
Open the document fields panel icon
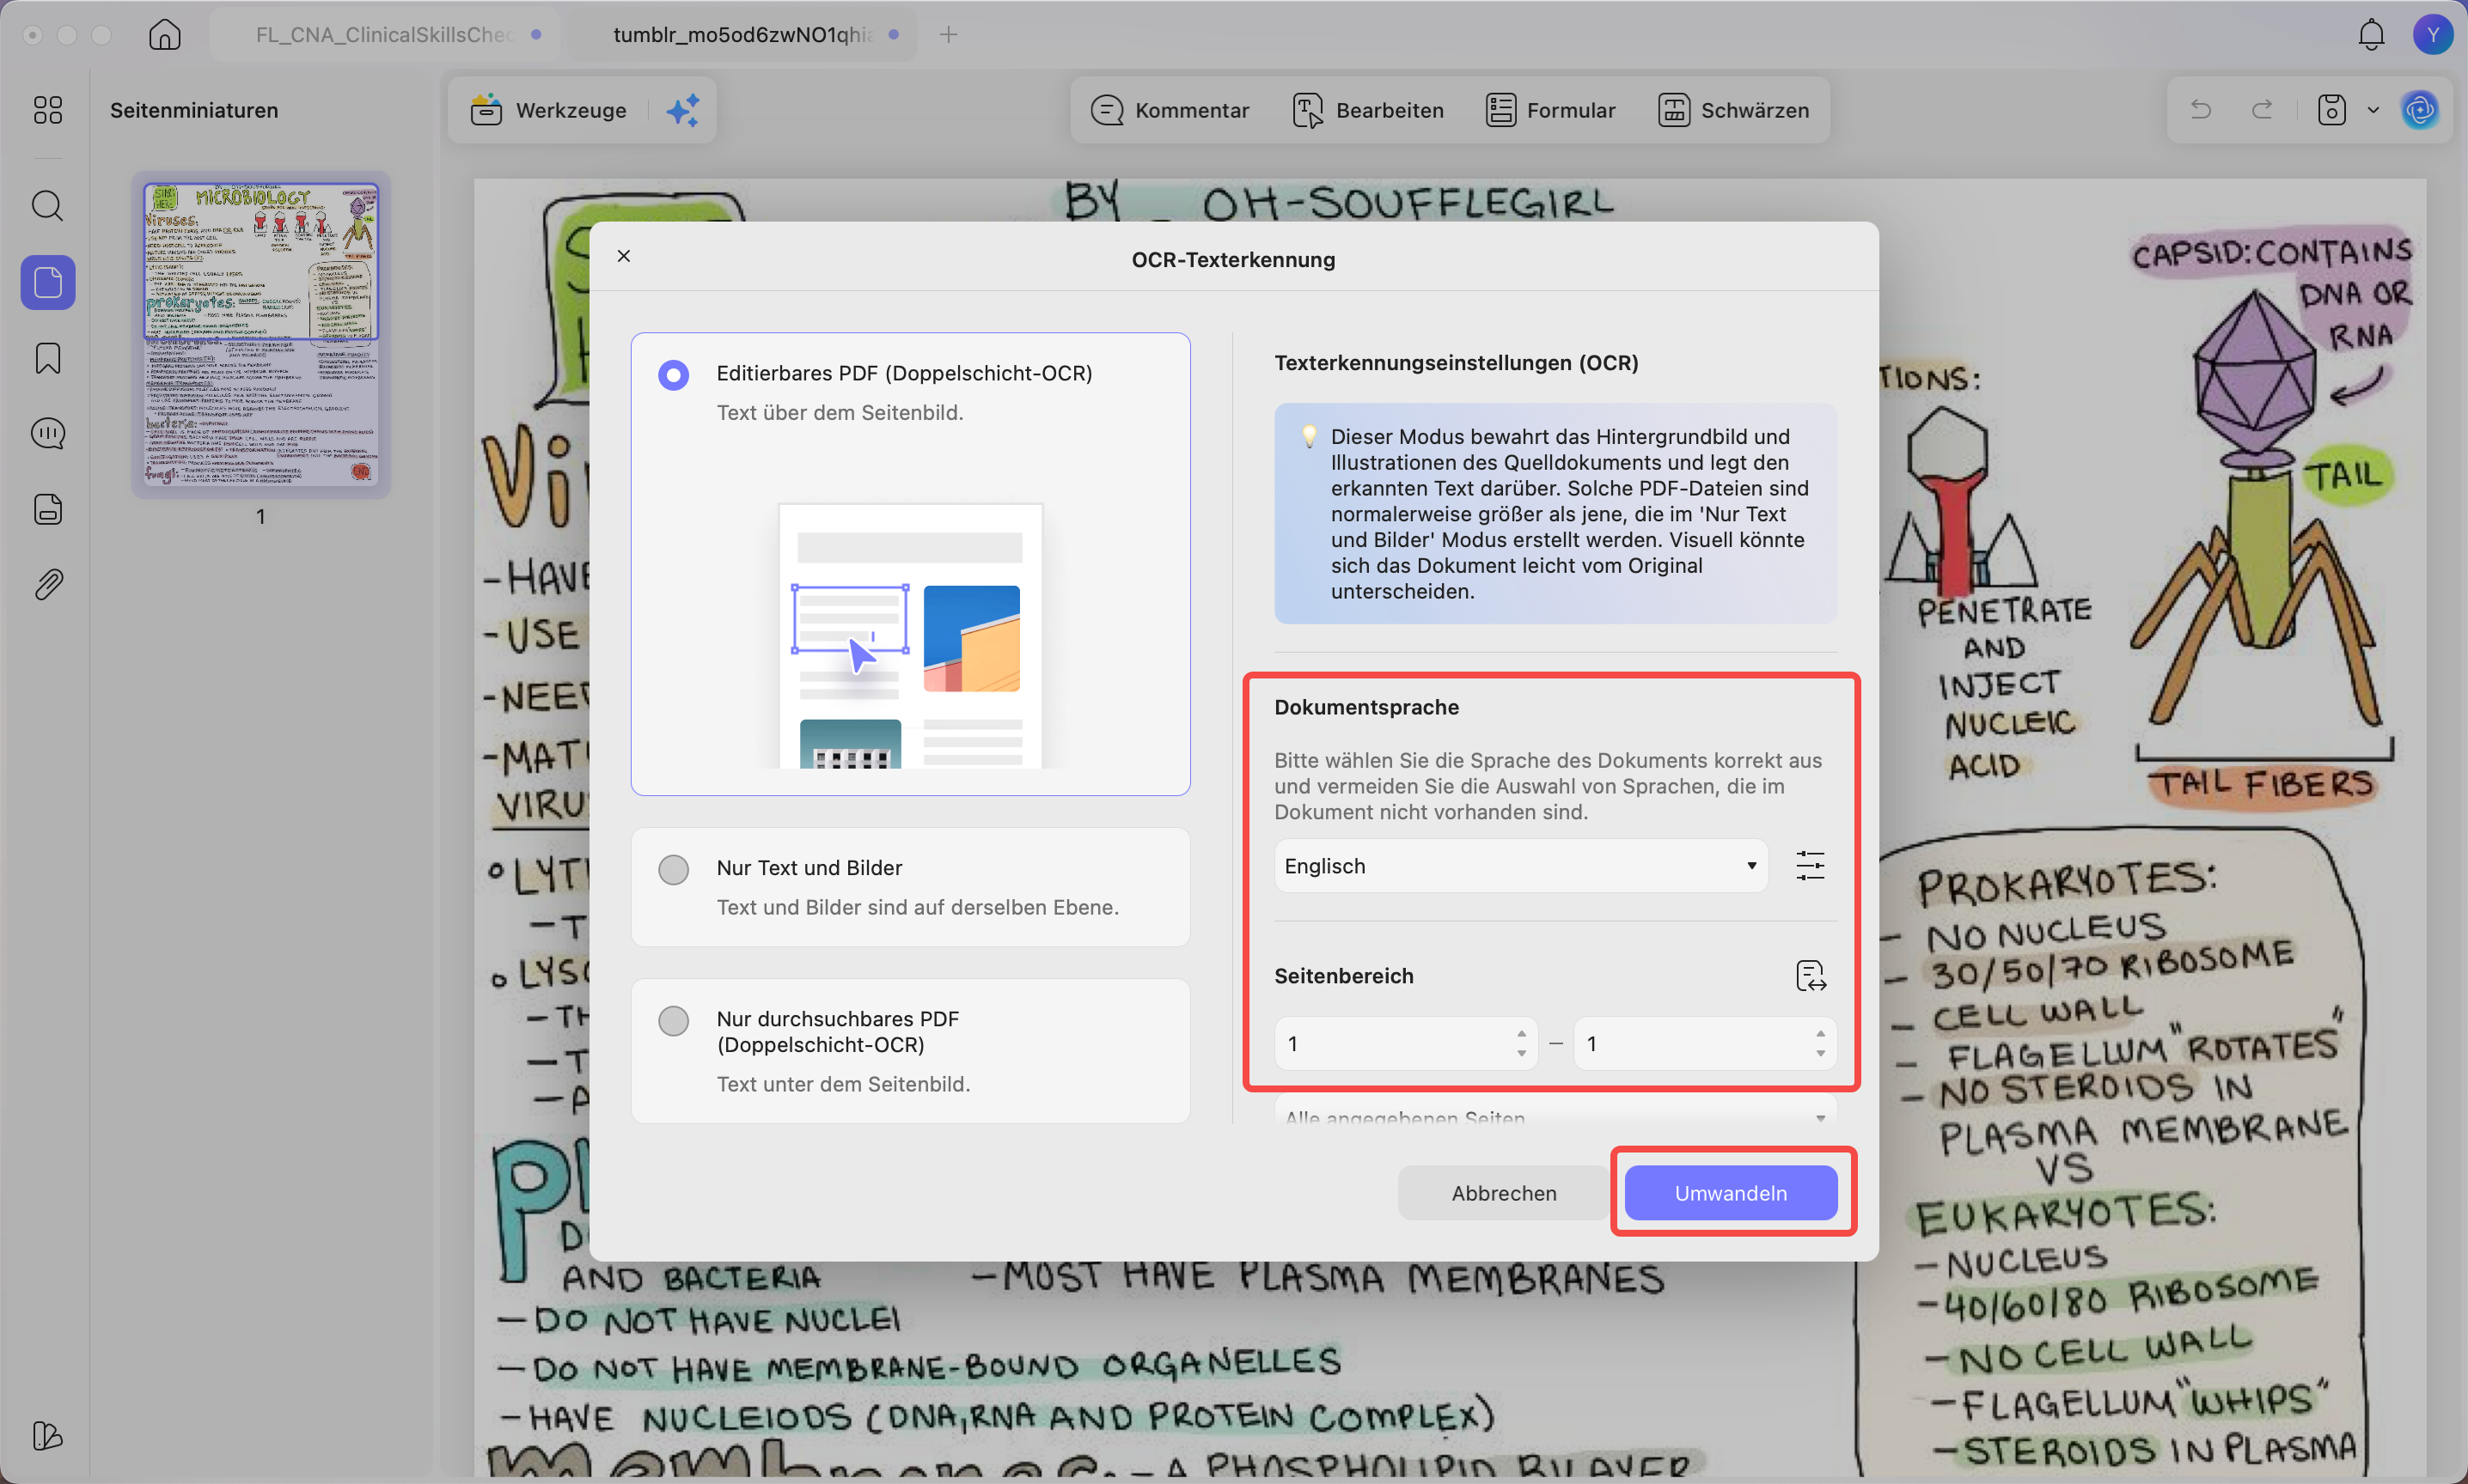[x=48, y=509]
